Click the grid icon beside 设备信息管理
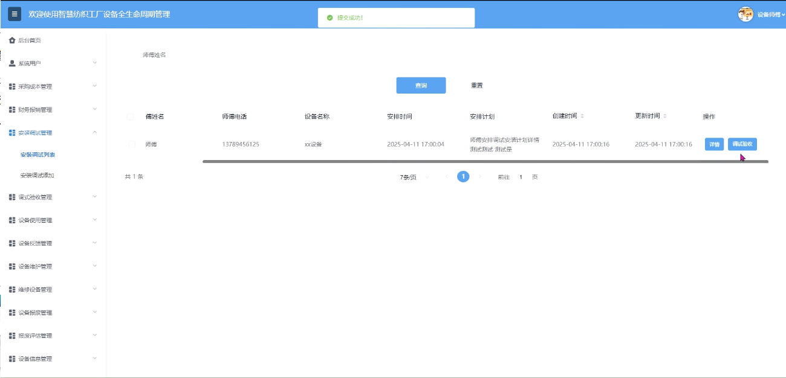Image resolution: width=786 pixels, height=378 pixels. pos(12,359)
